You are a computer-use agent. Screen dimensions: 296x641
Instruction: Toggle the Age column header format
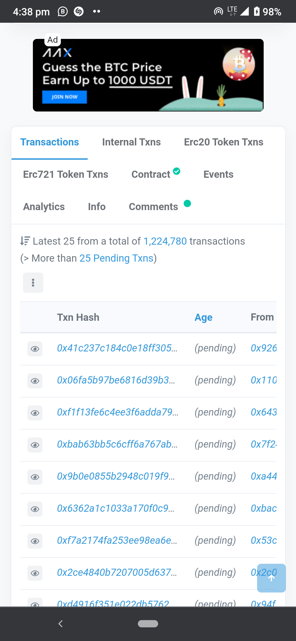pos(203,317)
